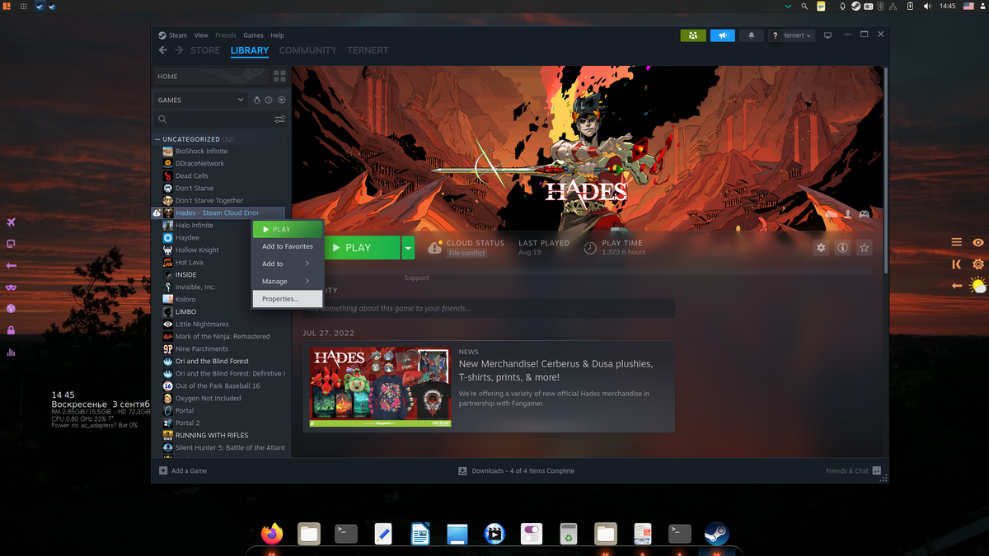Open the TERNERT profile tab
This screenshot has width=989, height=556.
coord(368,50)
